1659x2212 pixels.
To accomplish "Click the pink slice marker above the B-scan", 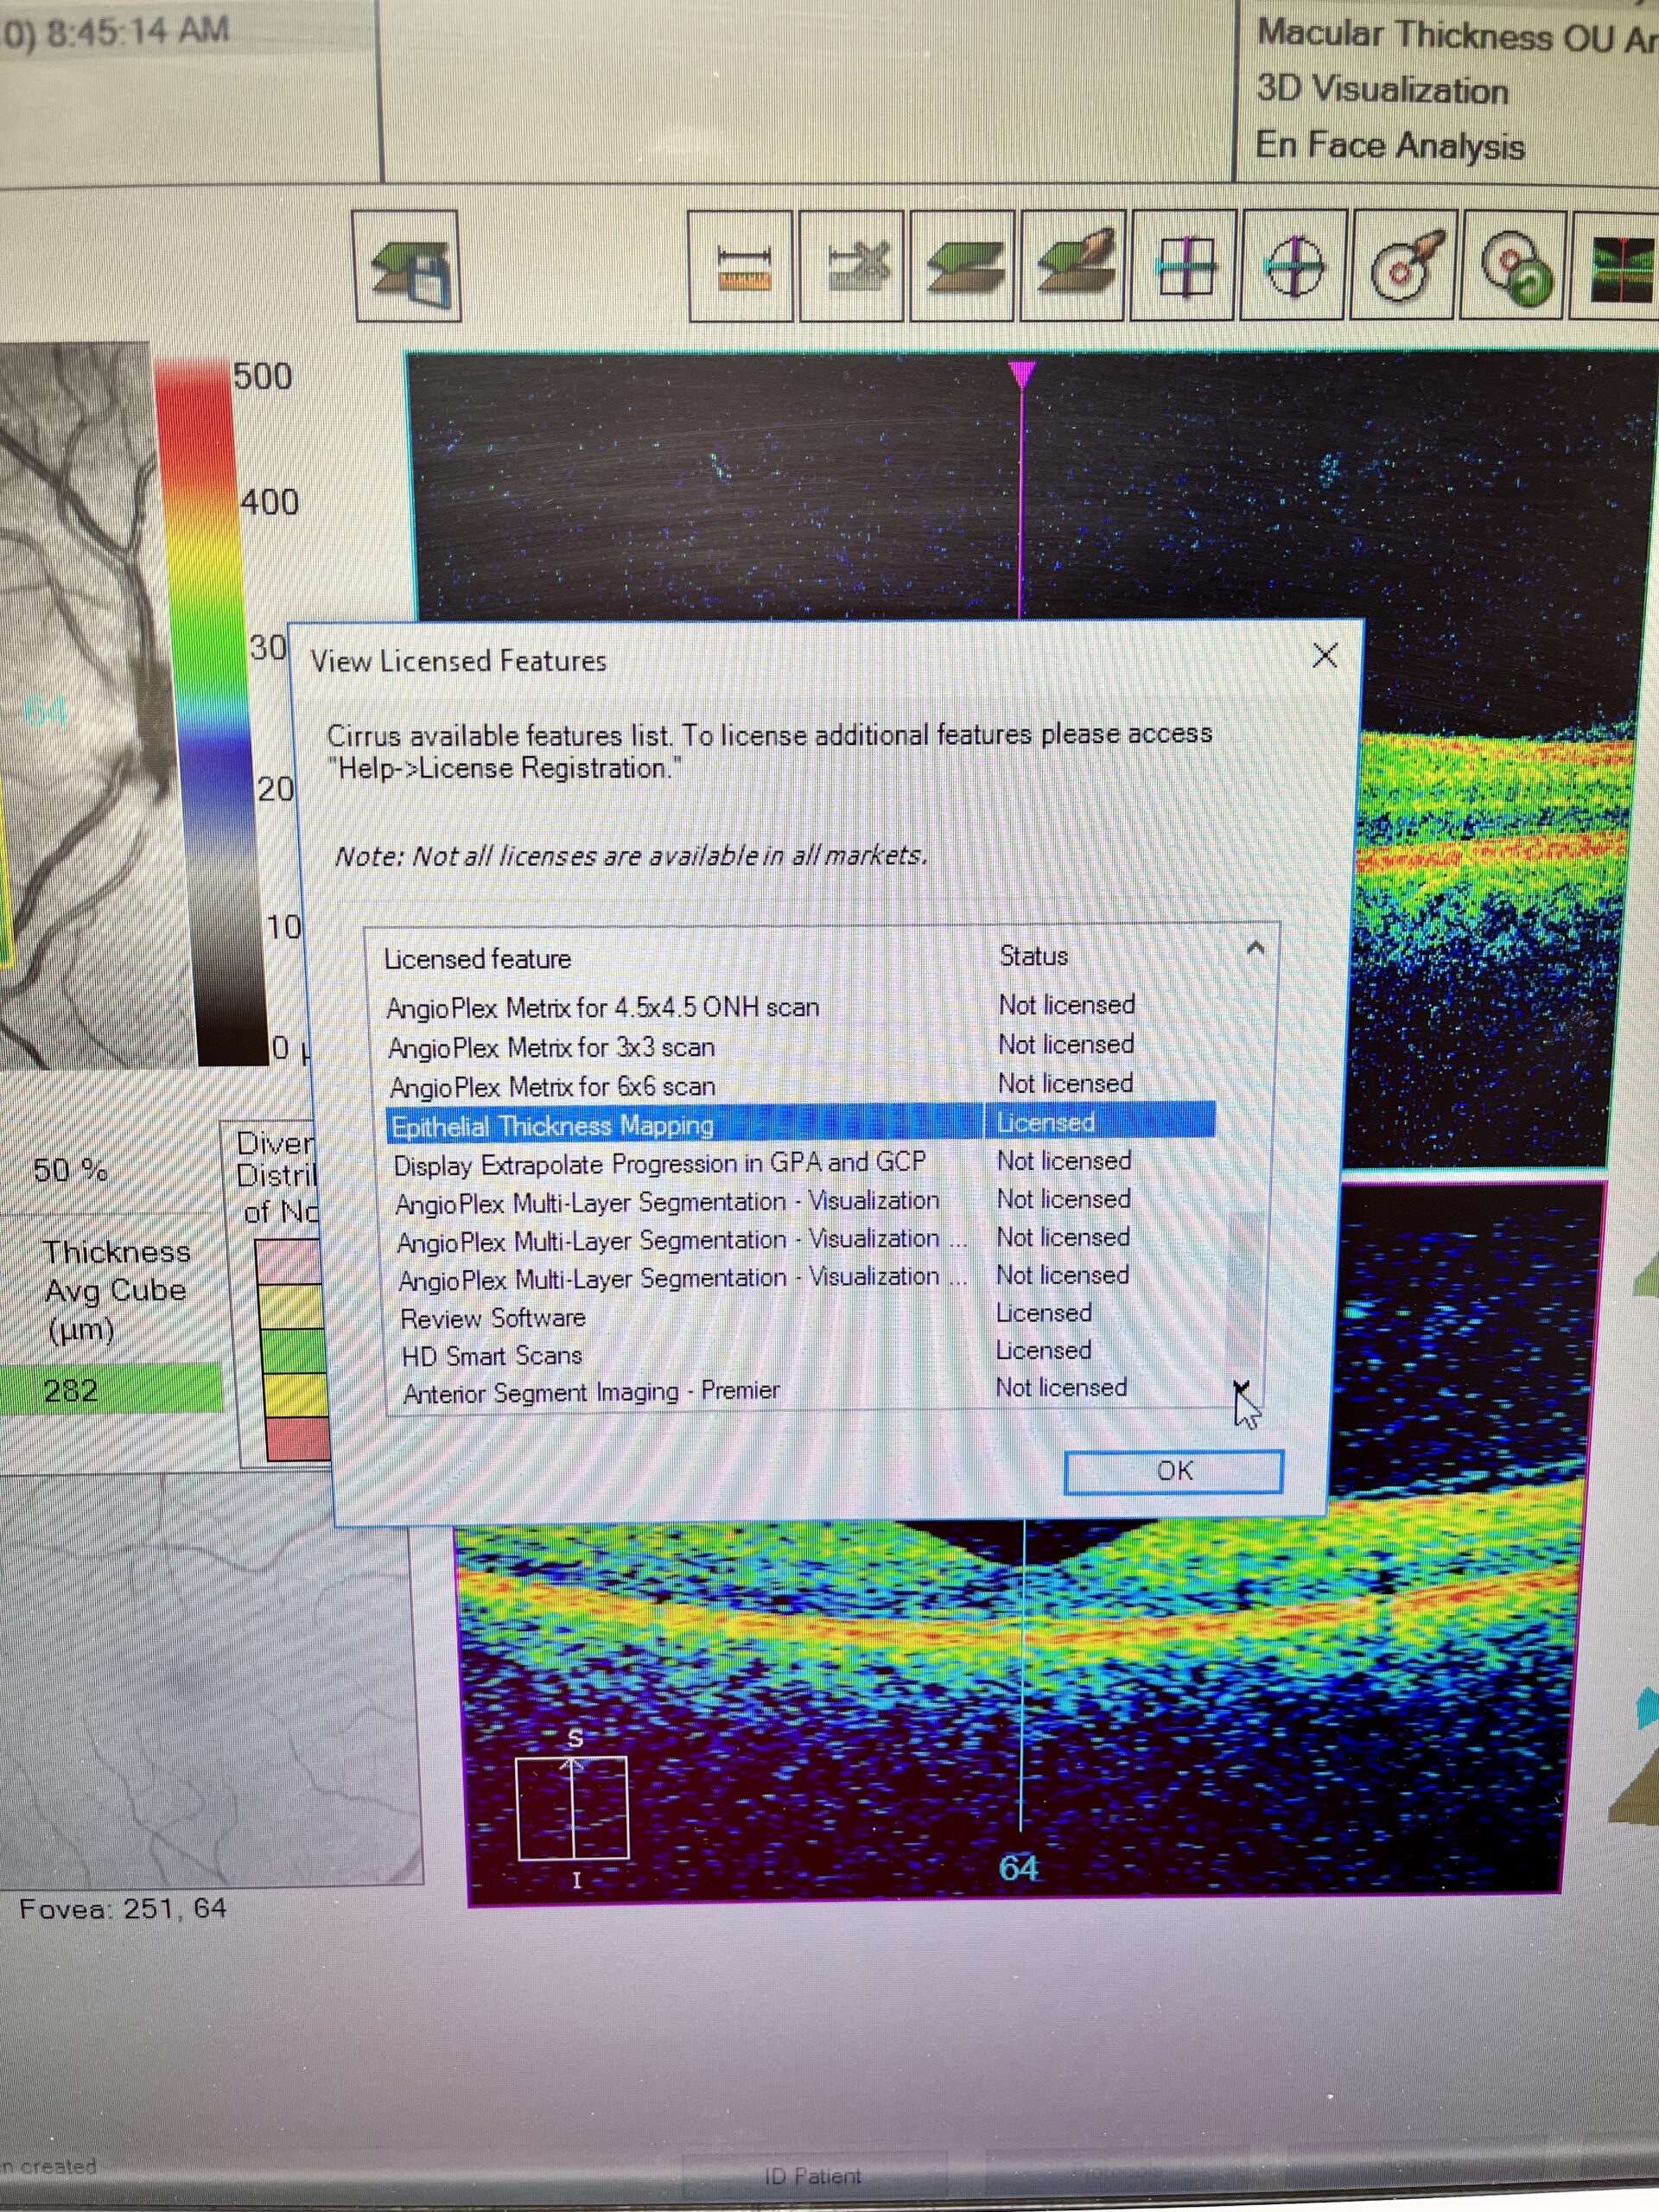I will [x=1021, y=375].
